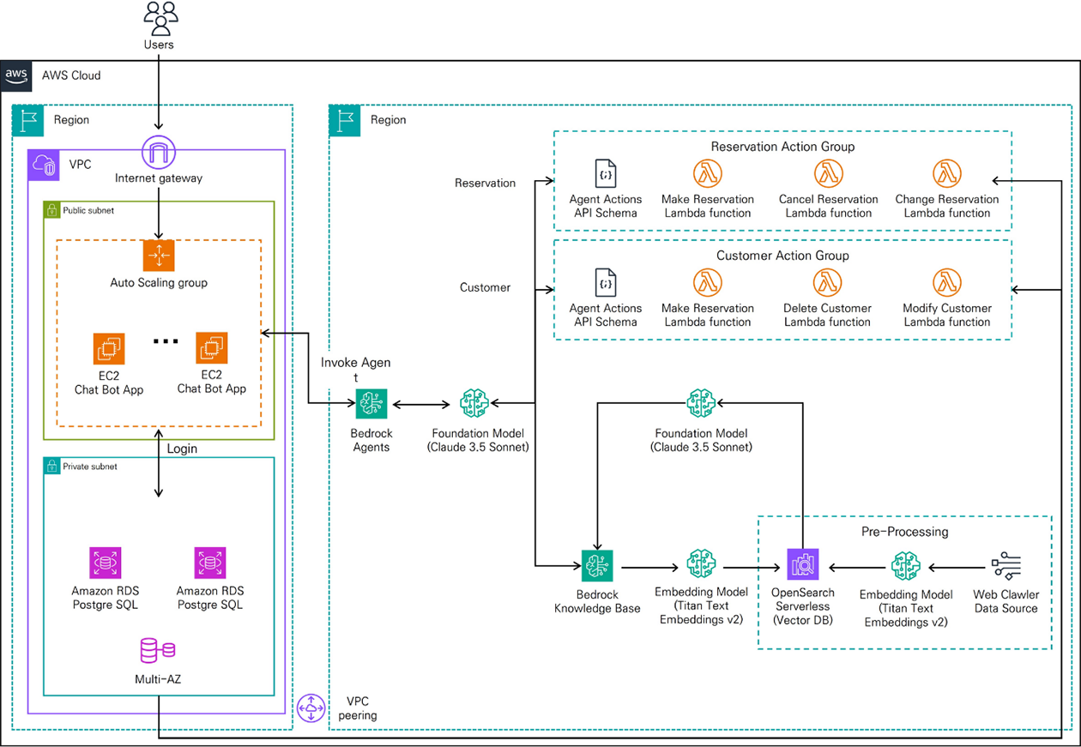Click the API Schema icon in Customer Action Group
The width and height of the screenshot is (1081, 747).
606,282
